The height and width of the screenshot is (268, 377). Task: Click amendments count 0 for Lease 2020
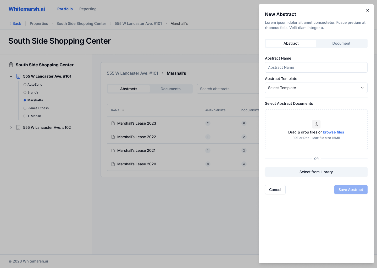point(208,164)
